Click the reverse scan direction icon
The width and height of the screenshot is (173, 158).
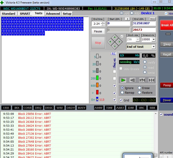132,80
